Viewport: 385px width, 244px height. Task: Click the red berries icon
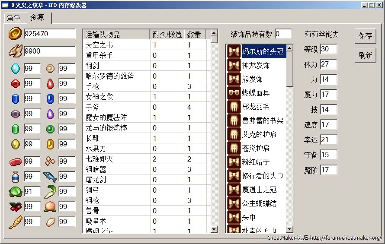15,206
